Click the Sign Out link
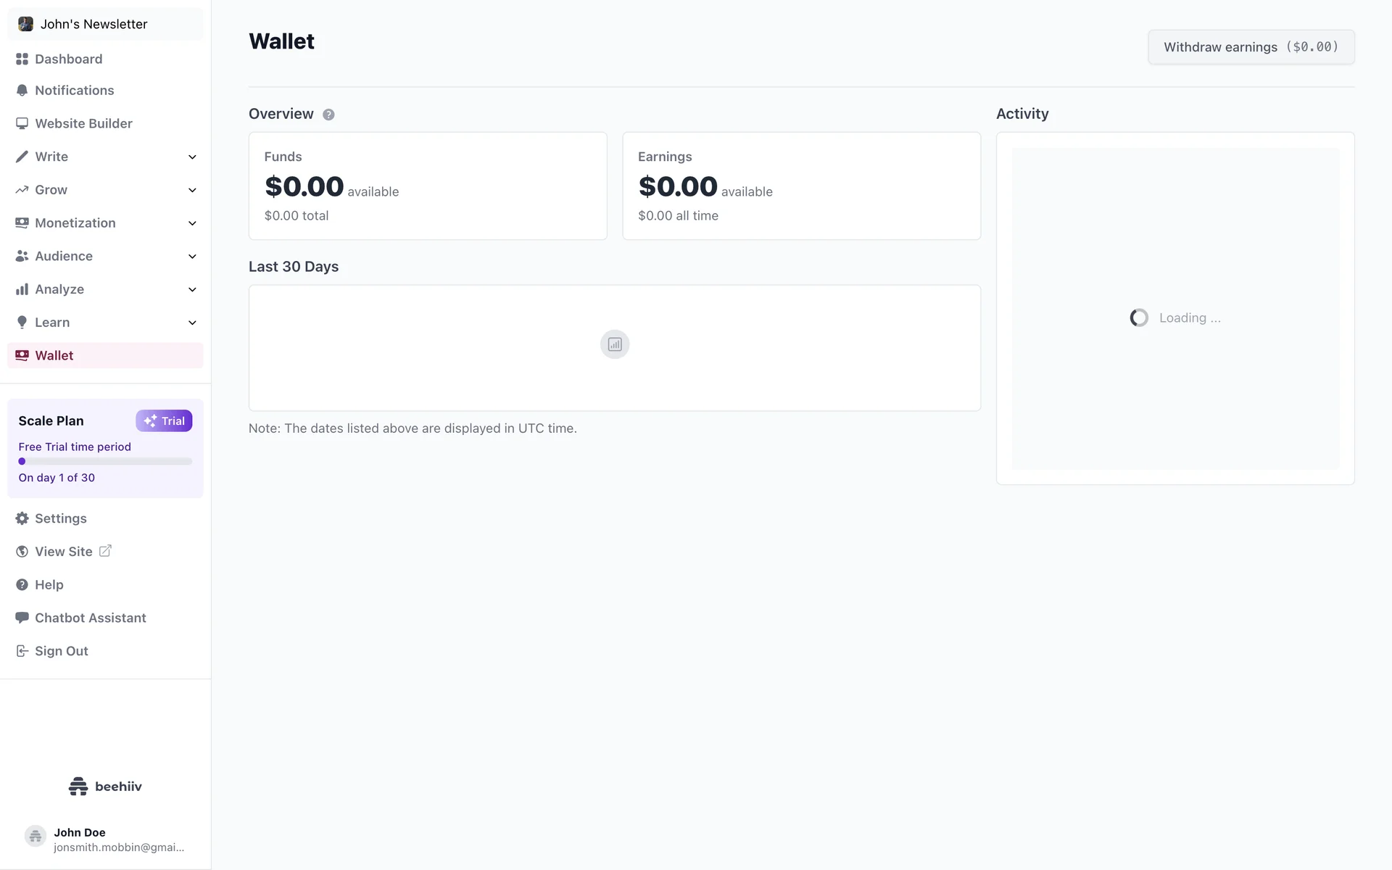Image resolution: width=1392 pixels, height=870 pixels. (x=61, y=651)
